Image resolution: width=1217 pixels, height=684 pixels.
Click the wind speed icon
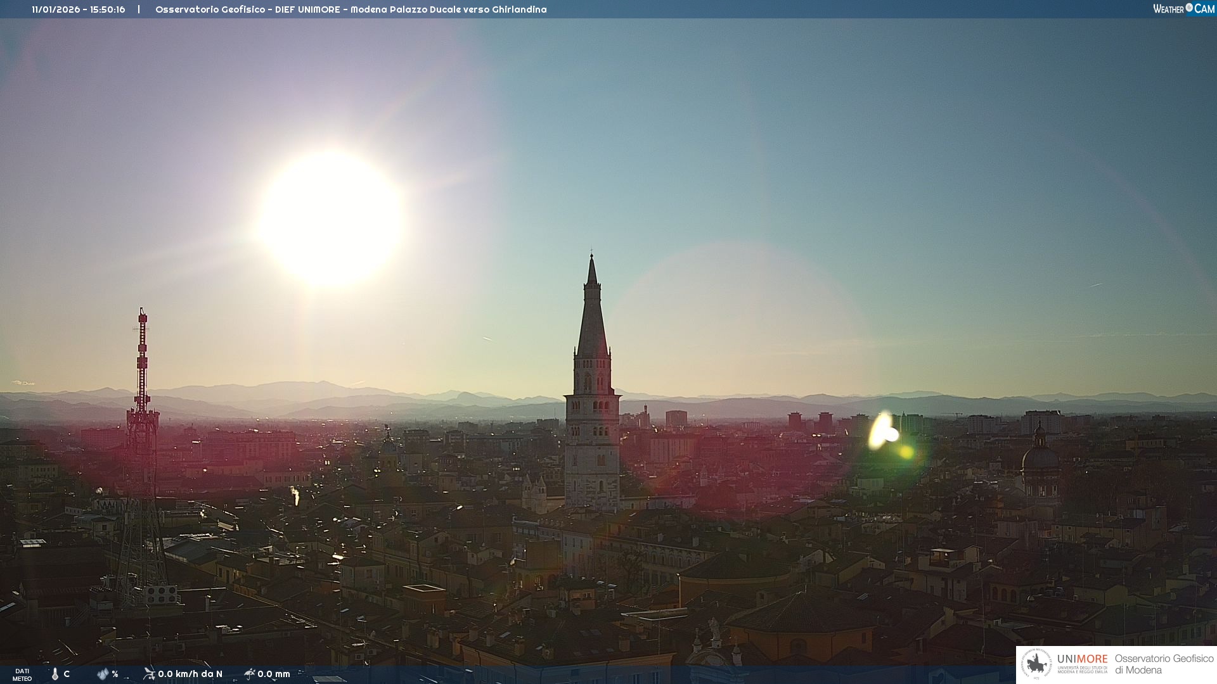click(149, 674)
